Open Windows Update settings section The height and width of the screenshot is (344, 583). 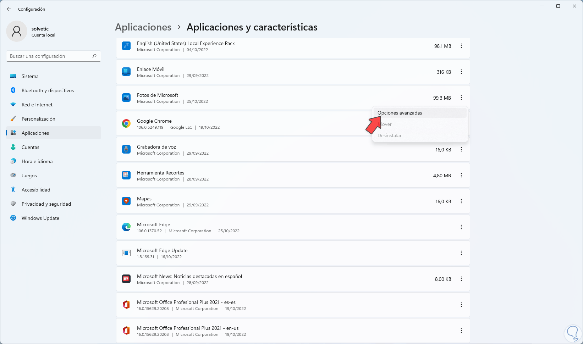tap(40, 218)
